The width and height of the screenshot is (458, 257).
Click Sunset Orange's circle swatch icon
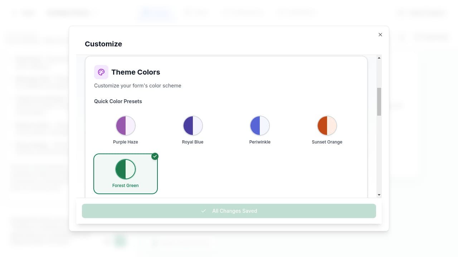pyautogui.click(x=327, y=125)
